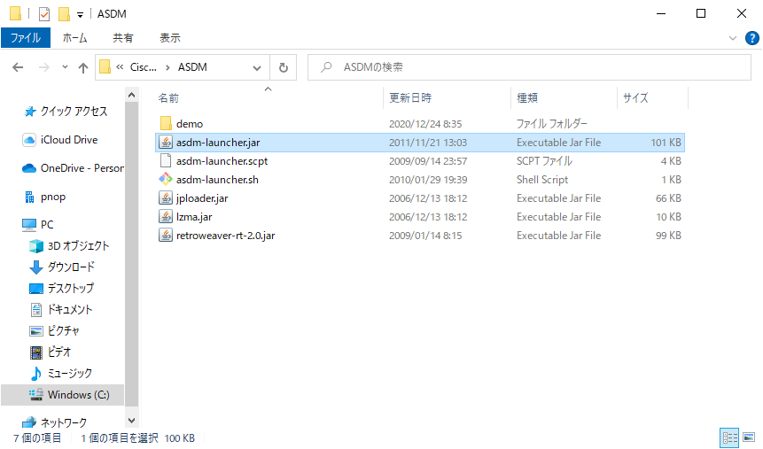Select the asdm-launcher.sh script icon
This screenshot has height=449, width=763.
pos(166,180)
